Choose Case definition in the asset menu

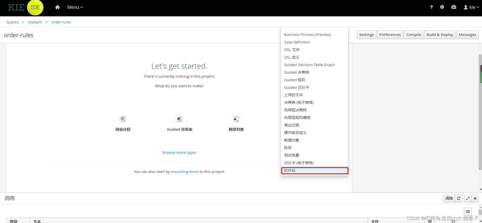(315, 42)
